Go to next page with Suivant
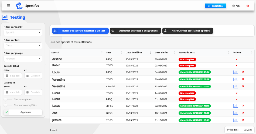Image resolution: width=256 pixels, height=134 pixels. [x=248, y=130]
